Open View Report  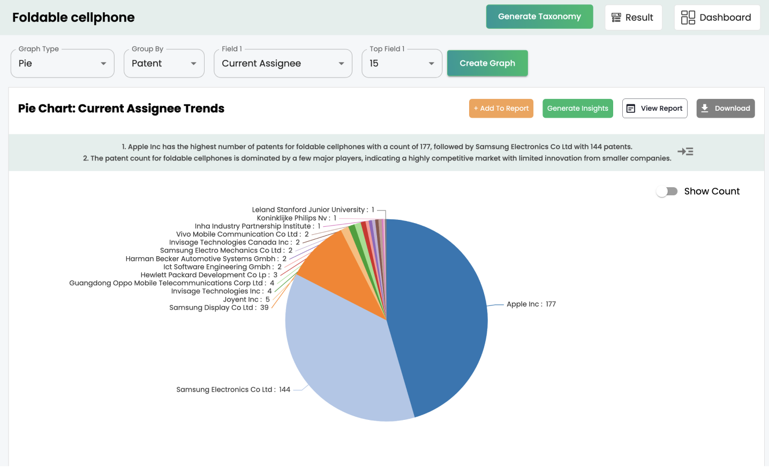655,109
